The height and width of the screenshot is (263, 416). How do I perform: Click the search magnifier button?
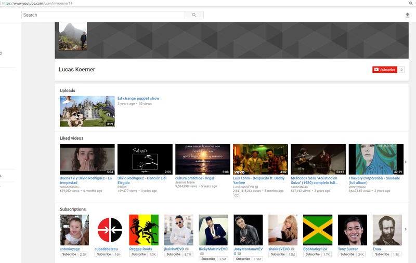tap(194, 15)
